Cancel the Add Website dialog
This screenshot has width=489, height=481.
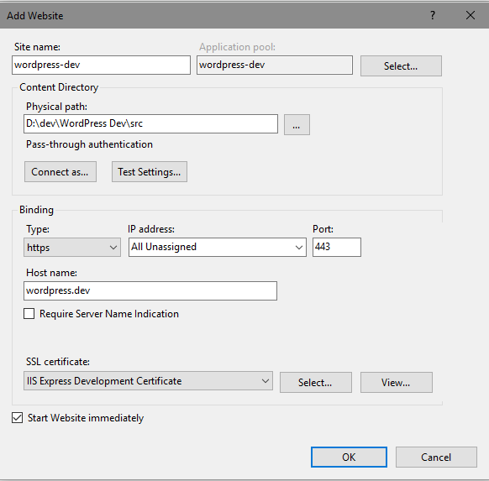click(436, 457)
